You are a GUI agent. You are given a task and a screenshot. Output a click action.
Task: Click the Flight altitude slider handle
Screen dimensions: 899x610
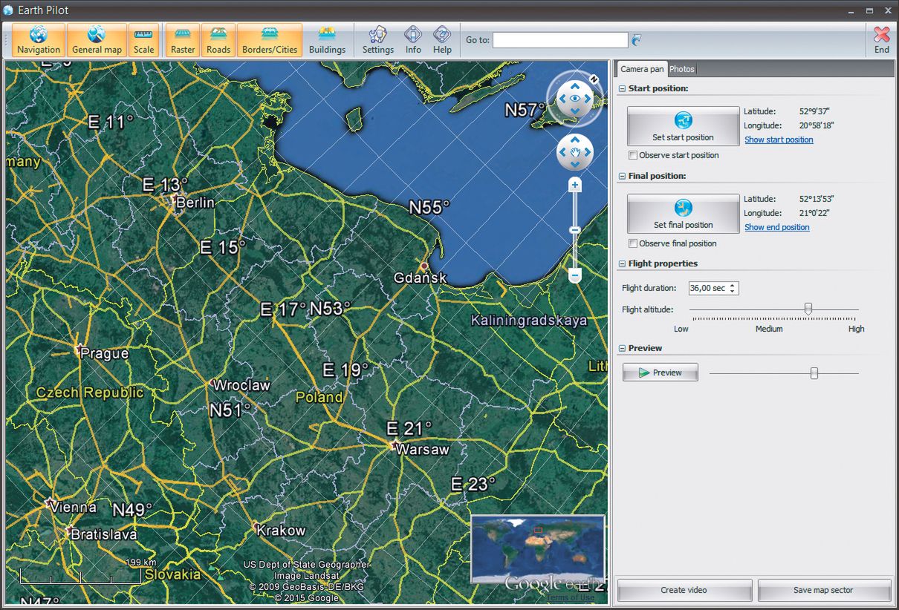pyautogui.click(x=808, y=309)
